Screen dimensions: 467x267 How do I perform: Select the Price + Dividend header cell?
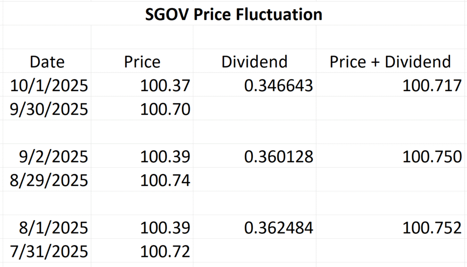390,62
